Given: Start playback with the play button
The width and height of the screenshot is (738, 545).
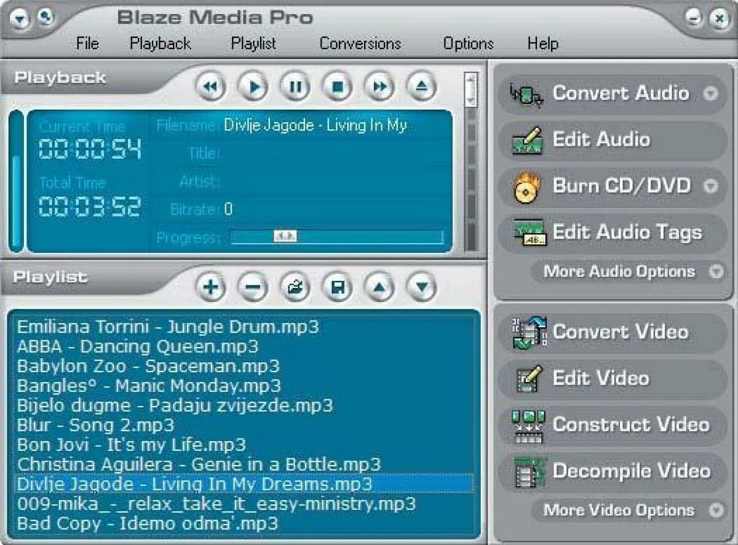Looking at the screenshot, I should (x=253, y=87).
